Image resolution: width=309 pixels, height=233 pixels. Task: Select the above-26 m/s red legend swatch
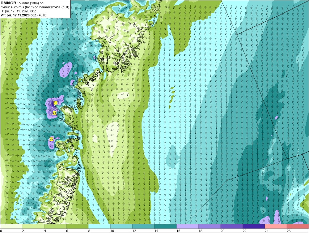pos(298,226)
